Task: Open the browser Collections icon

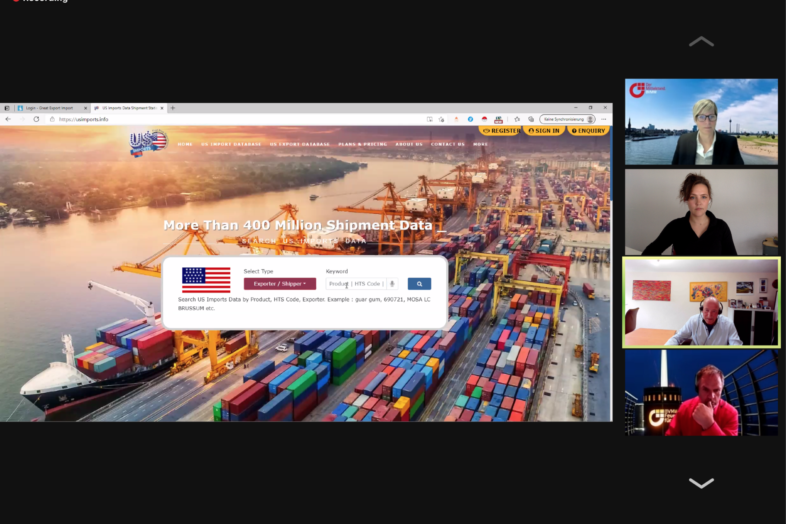Action: tap(531, 119)
